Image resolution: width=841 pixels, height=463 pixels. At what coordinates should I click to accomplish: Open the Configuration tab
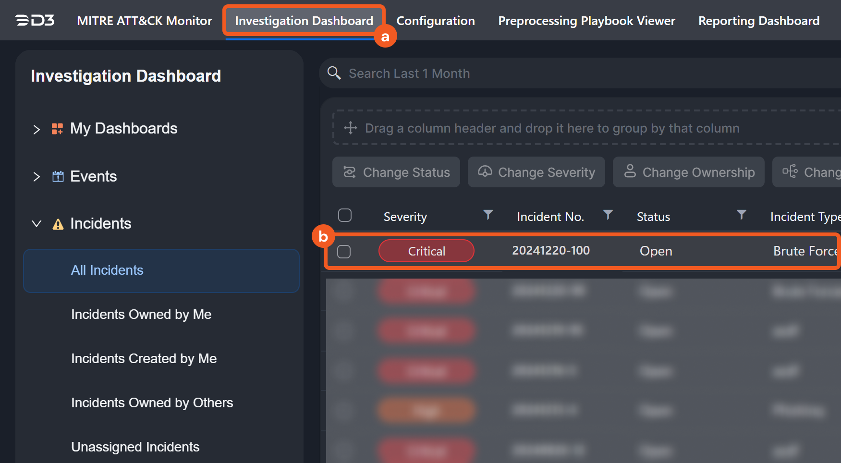pyautogui.click(x=436, y=21)
